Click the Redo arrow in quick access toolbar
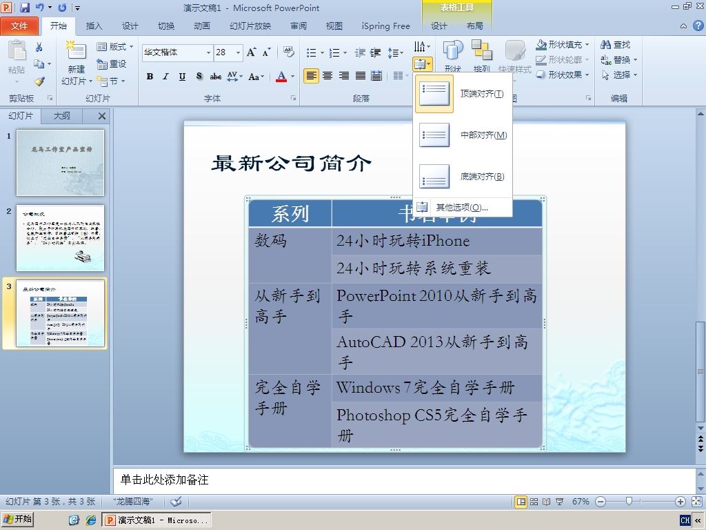This screenshot has width=706, height=530. coord(62,8)
